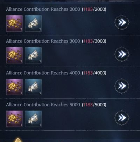The height and width of the screenshot is (142, 140).
Task: Click the 1183/5000 progress counter
Action: tap(94, 104)
